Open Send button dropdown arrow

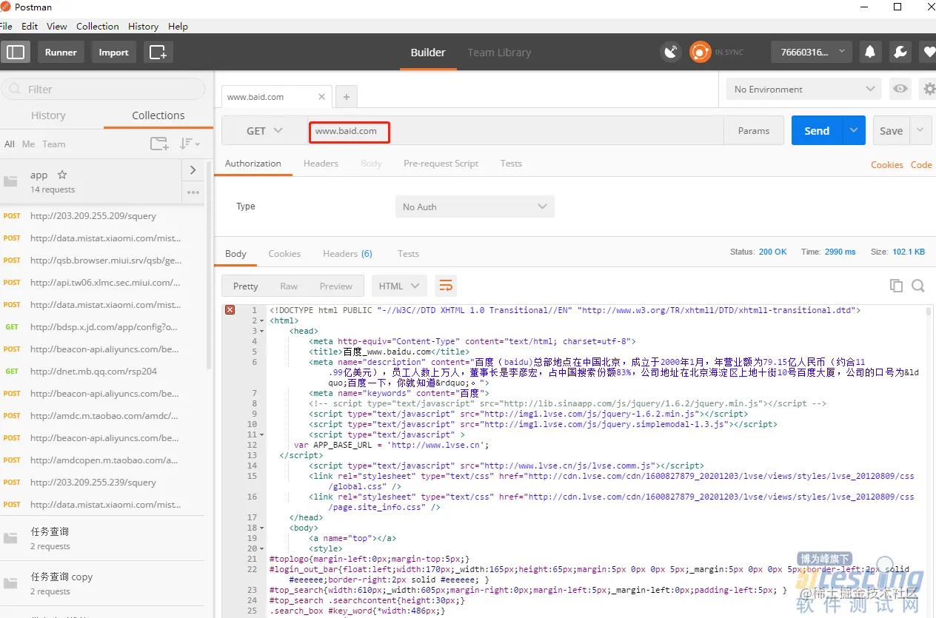854,130
